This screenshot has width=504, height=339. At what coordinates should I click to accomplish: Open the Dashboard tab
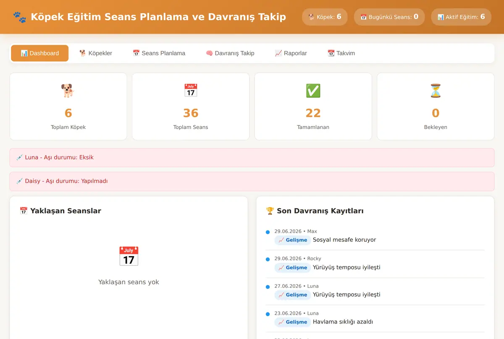[x=39, y=53]
